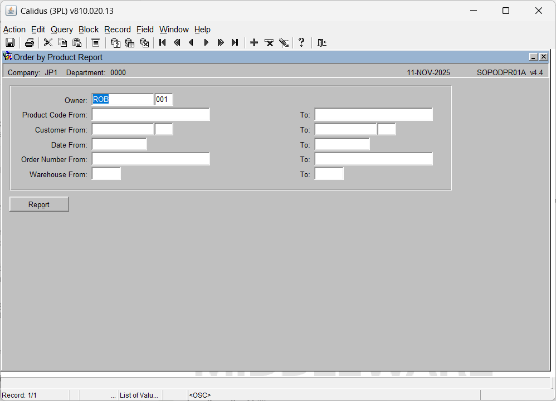Click the Print icon in the toolbar
The width and height of the screenshot is (556, 401).
30,43
